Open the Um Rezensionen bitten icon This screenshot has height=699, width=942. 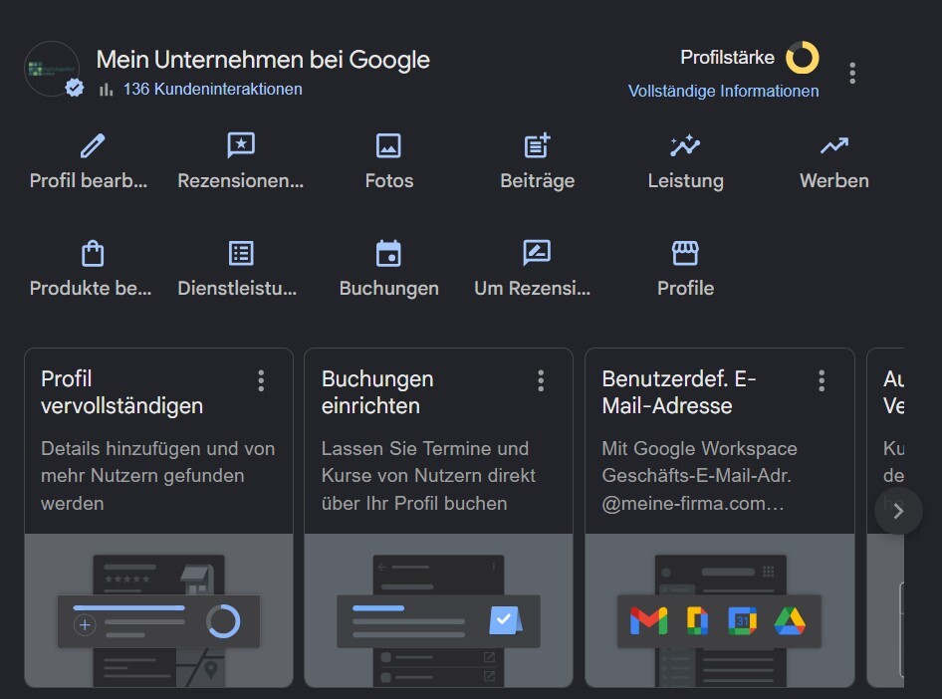tap(537, 253)
